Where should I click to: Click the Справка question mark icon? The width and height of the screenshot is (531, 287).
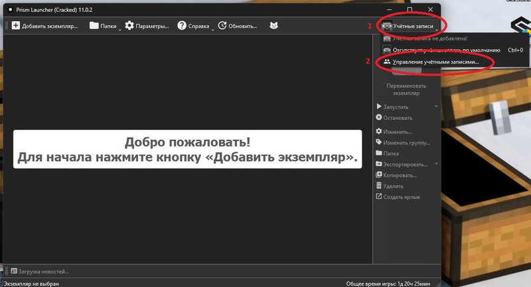click(182, 26)
